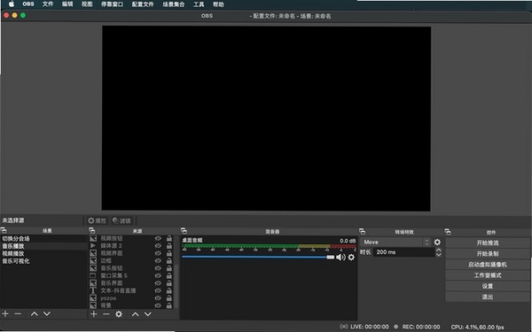Screen dimensions: 532x332
Task: Move the scene down in the scene list
Action: (x=47, y=314)
